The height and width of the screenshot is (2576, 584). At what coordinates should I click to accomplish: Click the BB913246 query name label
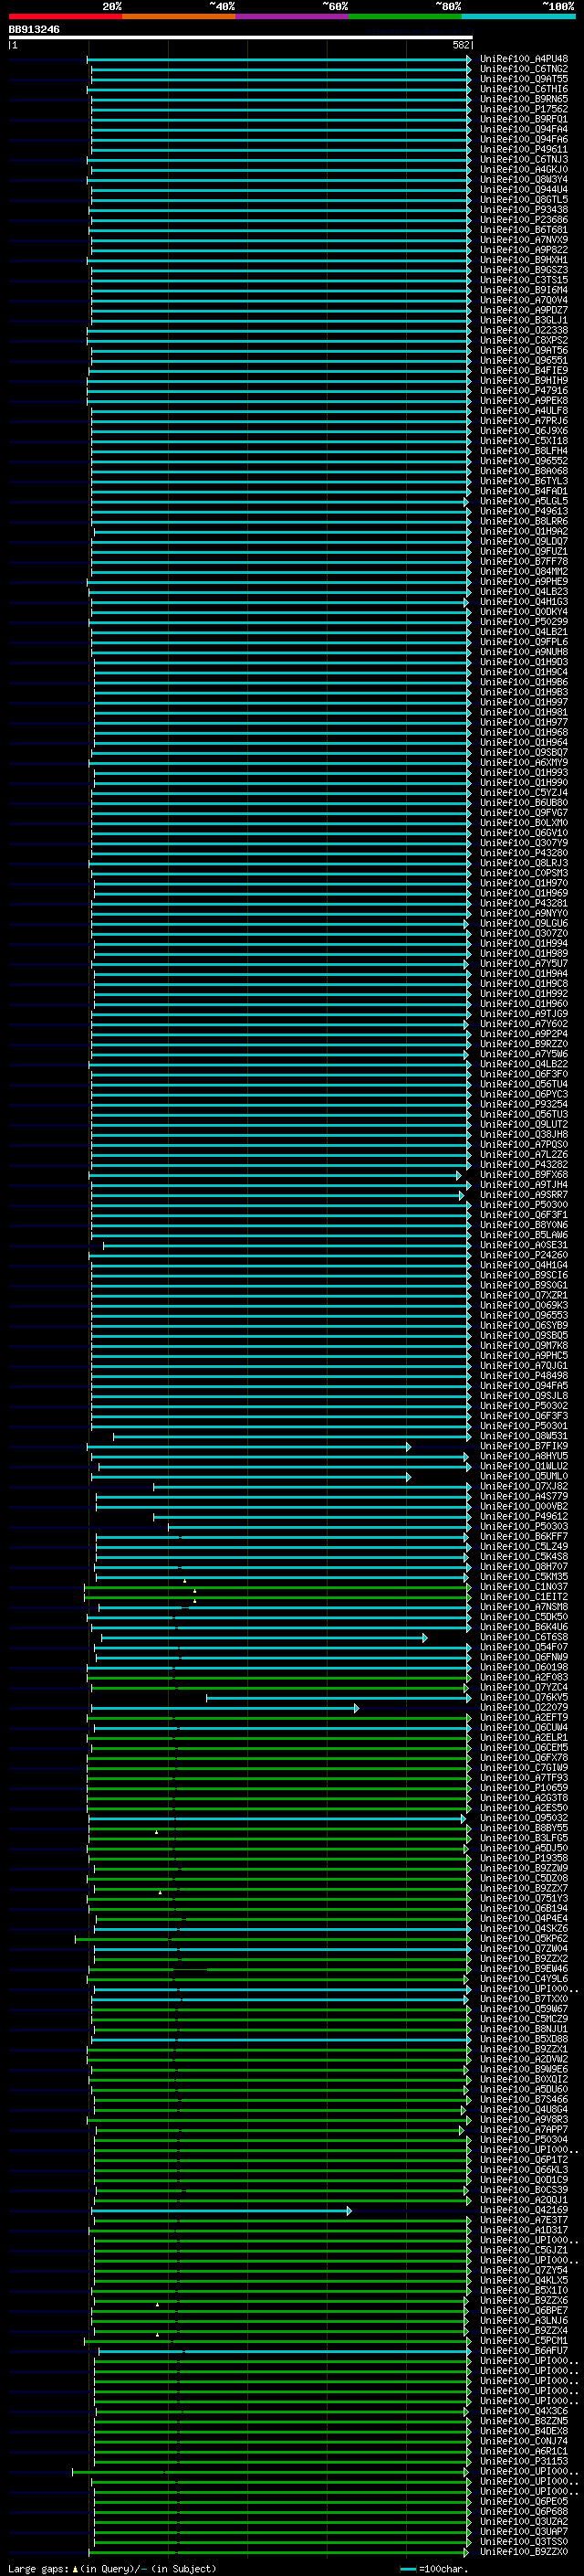[34, 29]
